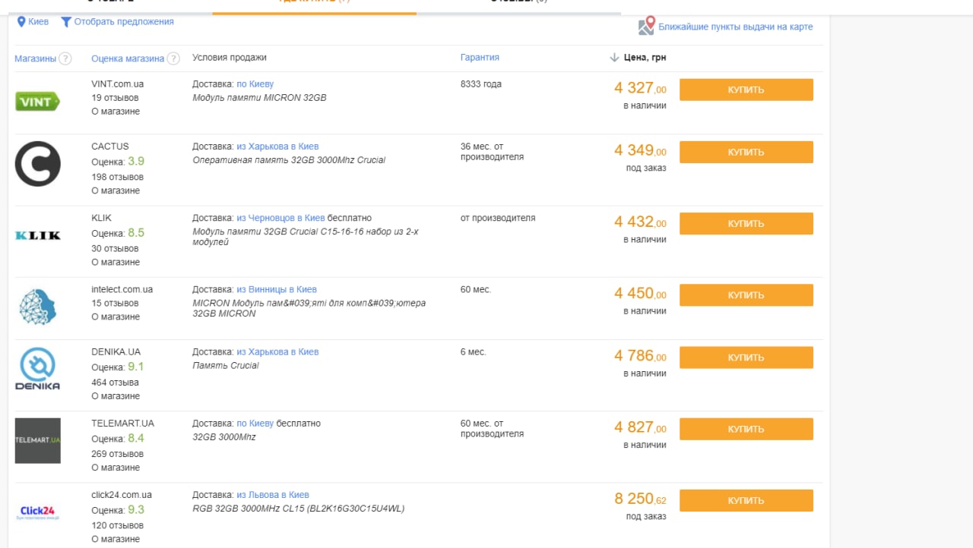Open VINT.com.ua shop name
The image size is (973, 548).
(117, 84)
